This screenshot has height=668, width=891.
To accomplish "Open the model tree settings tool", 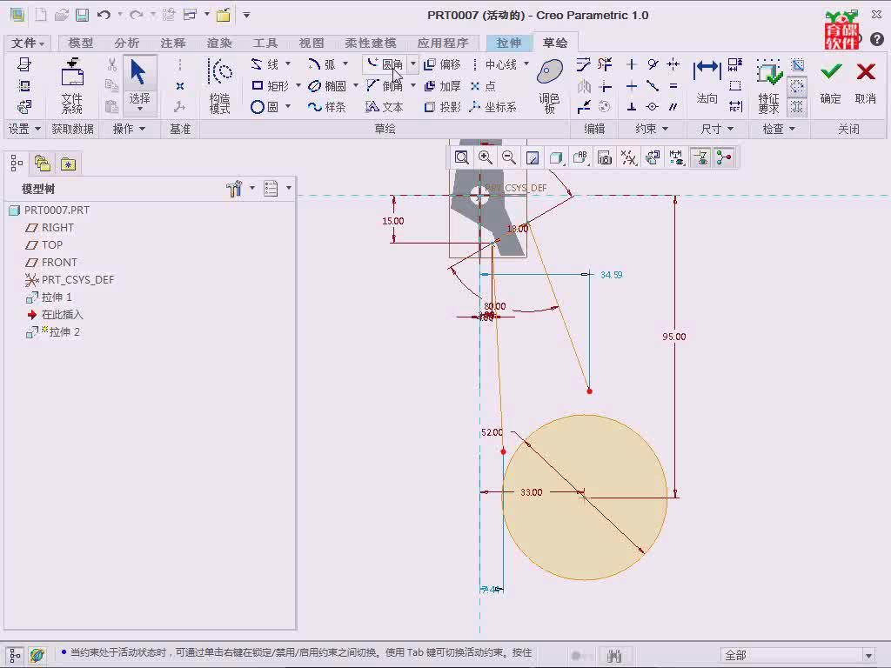I will [x=234, y=188].
